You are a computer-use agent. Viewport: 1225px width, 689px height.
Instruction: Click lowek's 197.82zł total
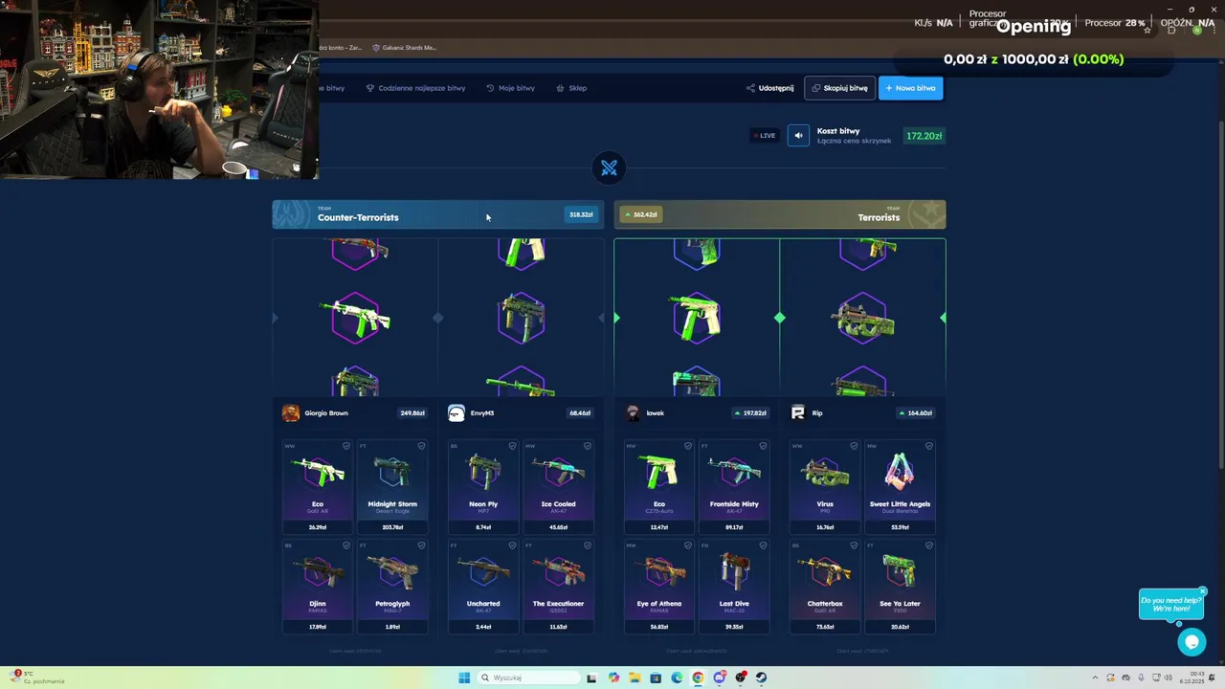751,413
